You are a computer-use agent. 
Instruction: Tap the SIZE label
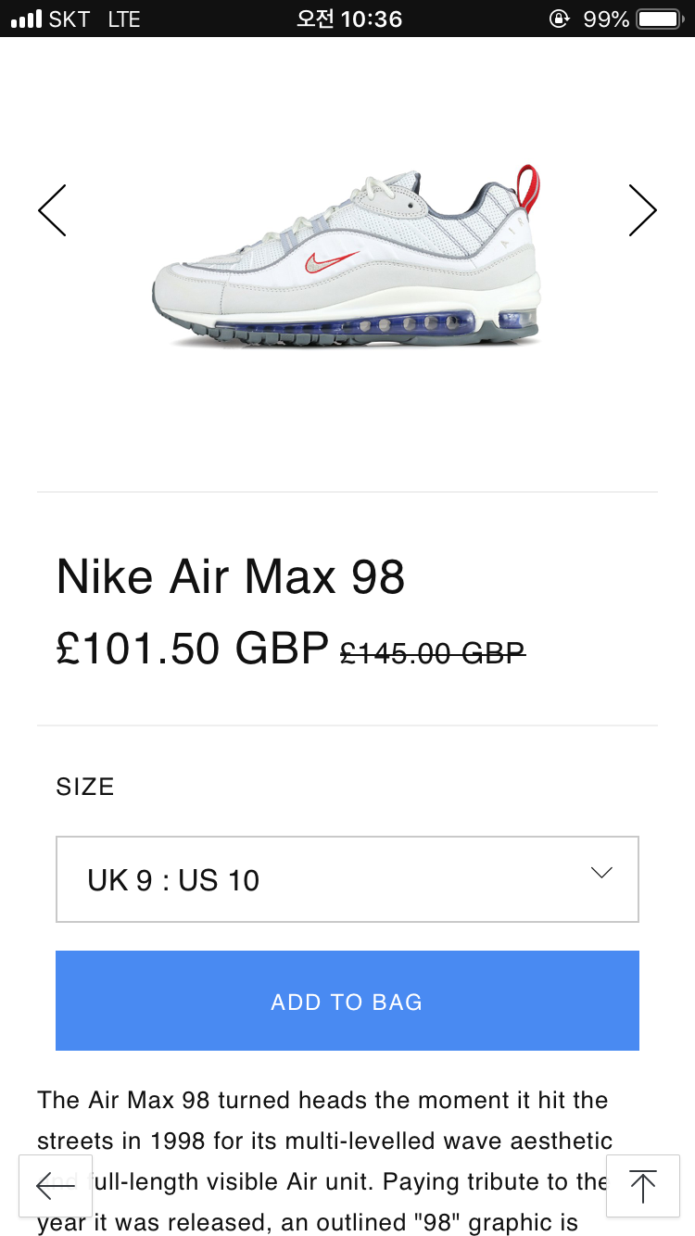click(x=85, y=787)
